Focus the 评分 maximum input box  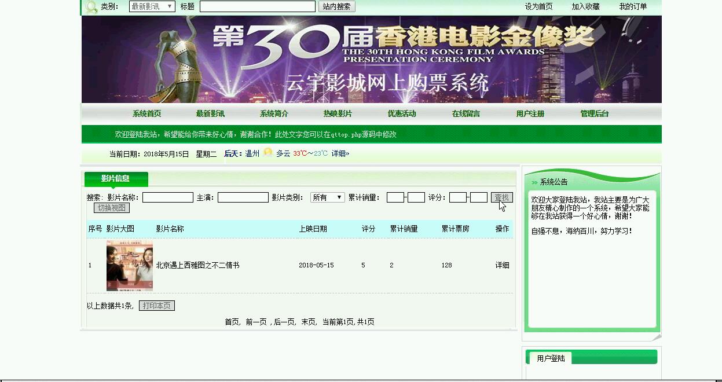coord(479,197)
